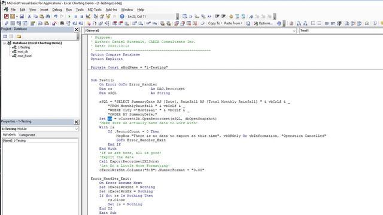383x215 pixels.
Task: Show the Project Explorer via toolbar icon
Action: pos(96,16)
